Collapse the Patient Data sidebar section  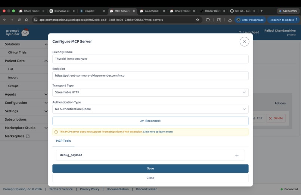(x=46, y=61)
